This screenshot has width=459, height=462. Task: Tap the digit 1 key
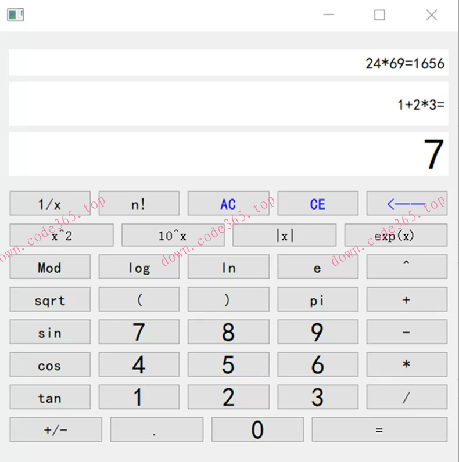[139, 396]
